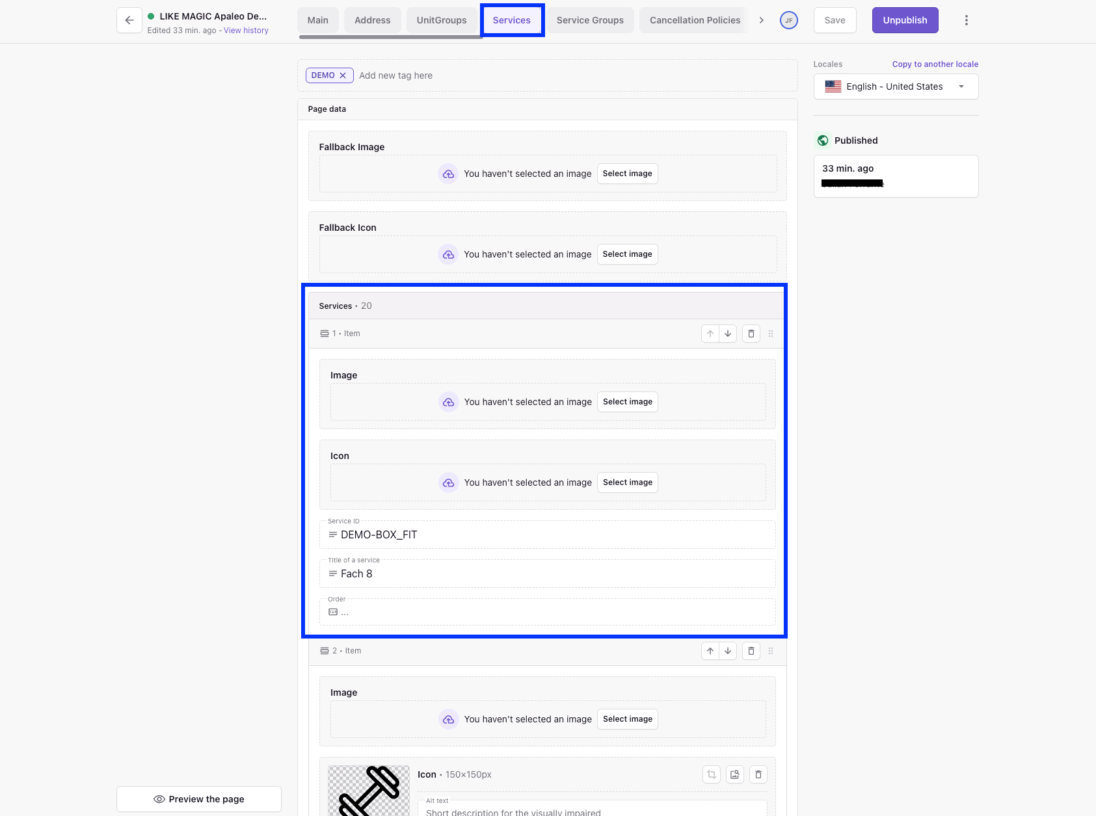Viewport: 1096px width, 816px height.
Task: Open the English - United States locale dropdown
Action: click(x=896, y=86)
